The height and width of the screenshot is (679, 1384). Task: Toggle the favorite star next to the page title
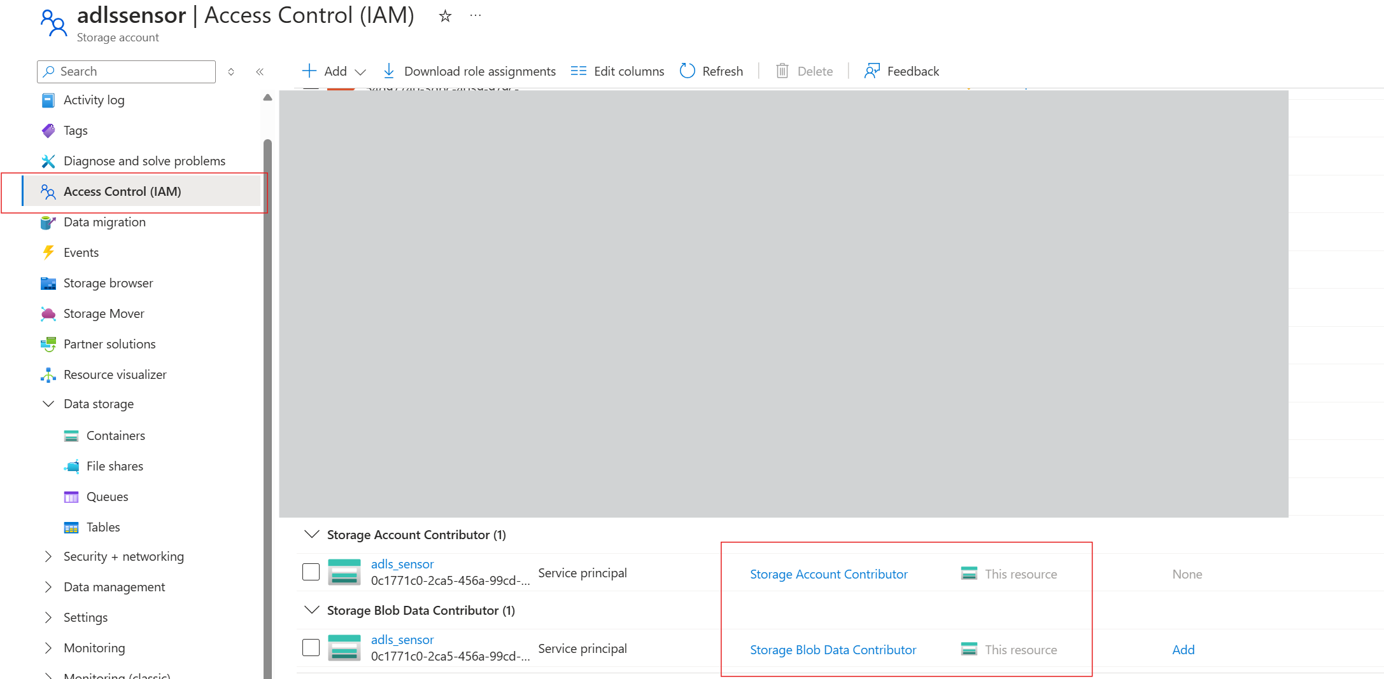coord(444,16)
